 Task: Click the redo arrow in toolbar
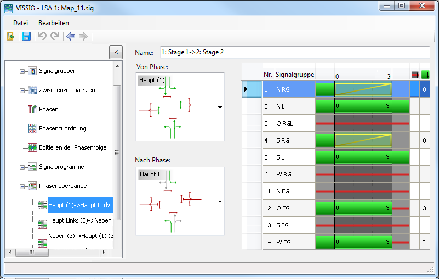(54, 36)
